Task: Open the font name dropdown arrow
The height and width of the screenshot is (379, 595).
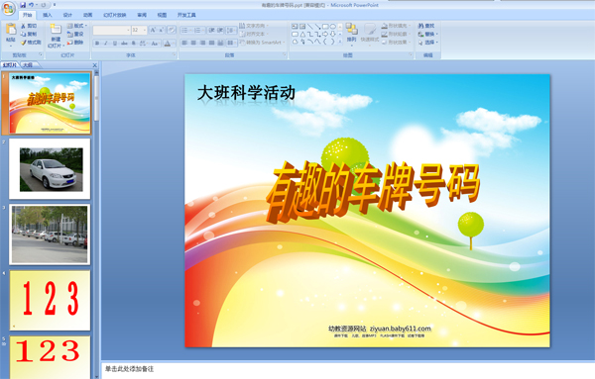Action: [128, 30]
